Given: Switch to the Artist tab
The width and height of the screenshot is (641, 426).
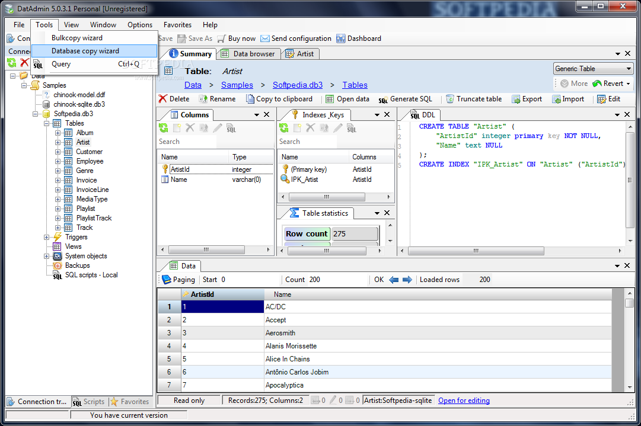Looking at the screenshot, I should click(301, 53).
